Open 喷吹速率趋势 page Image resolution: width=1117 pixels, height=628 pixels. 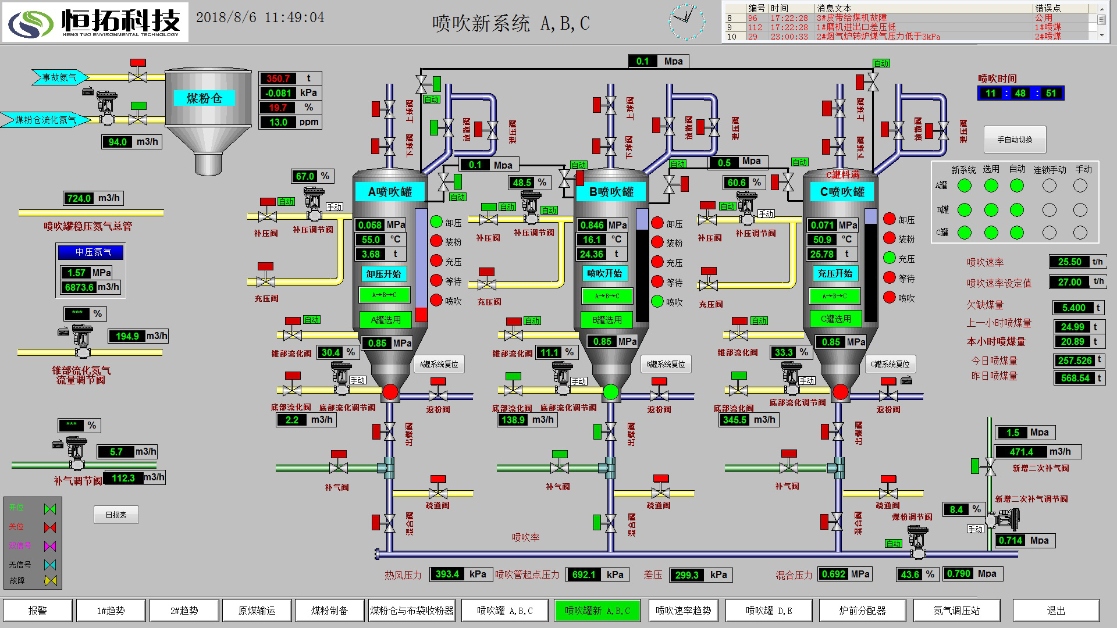coord(684,611)
